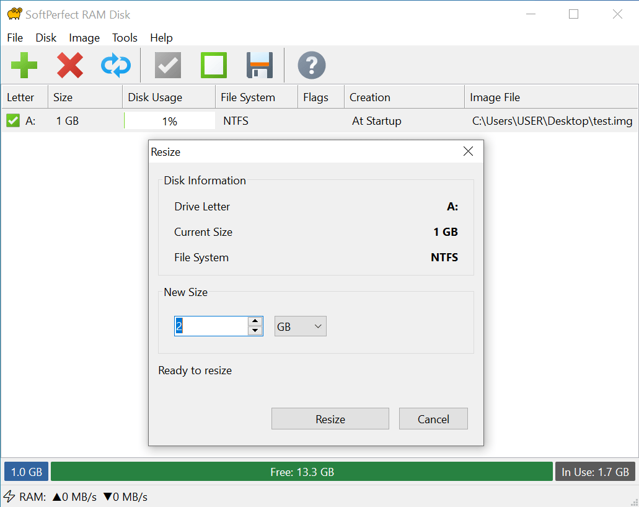The width and height of the screenshot is (639, 507).
Task: Sort by the File System column header
Action: [257, 97]
